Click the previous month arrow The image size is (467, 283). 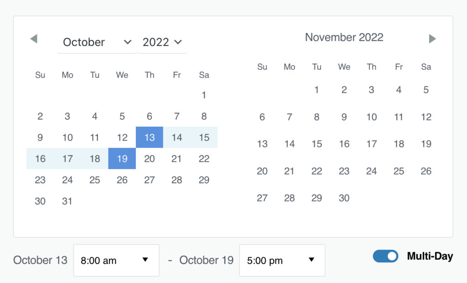pyautogui.click(x=34, y=39)
